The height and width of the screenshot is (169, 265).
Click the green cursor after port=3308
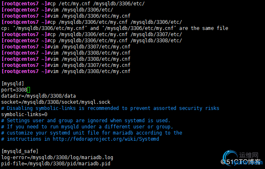coord(29,90)
